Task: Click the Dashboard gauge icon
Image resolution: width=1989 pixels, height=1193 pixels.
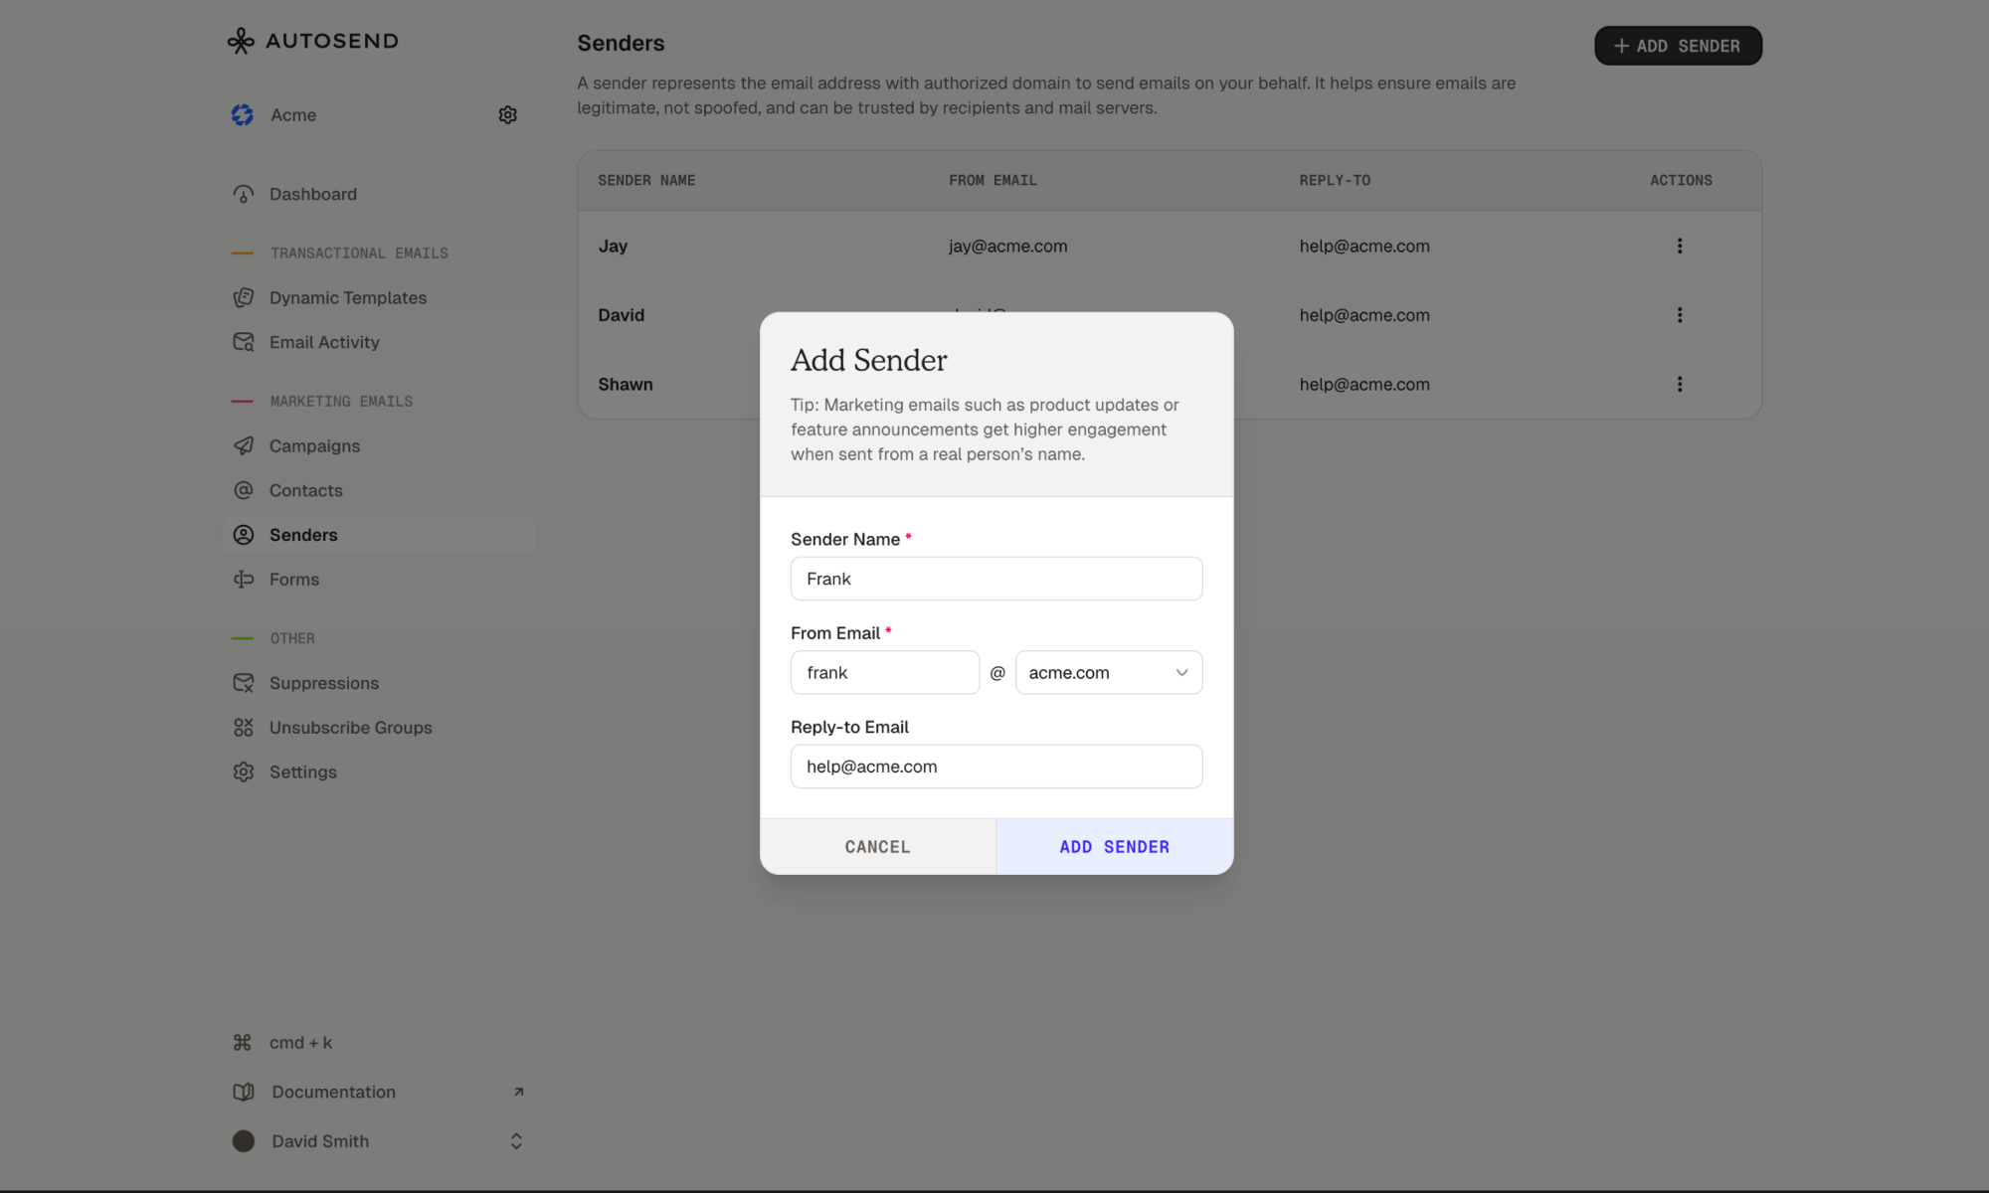Action: tap(244, 194)
